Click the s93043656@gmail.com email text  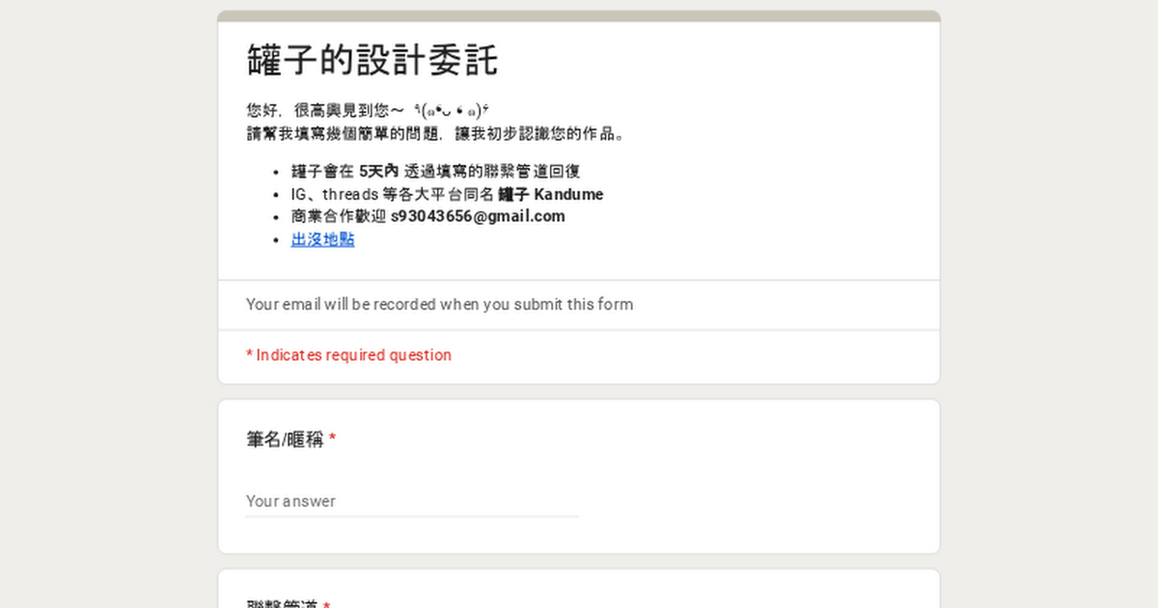coord(478,216)
